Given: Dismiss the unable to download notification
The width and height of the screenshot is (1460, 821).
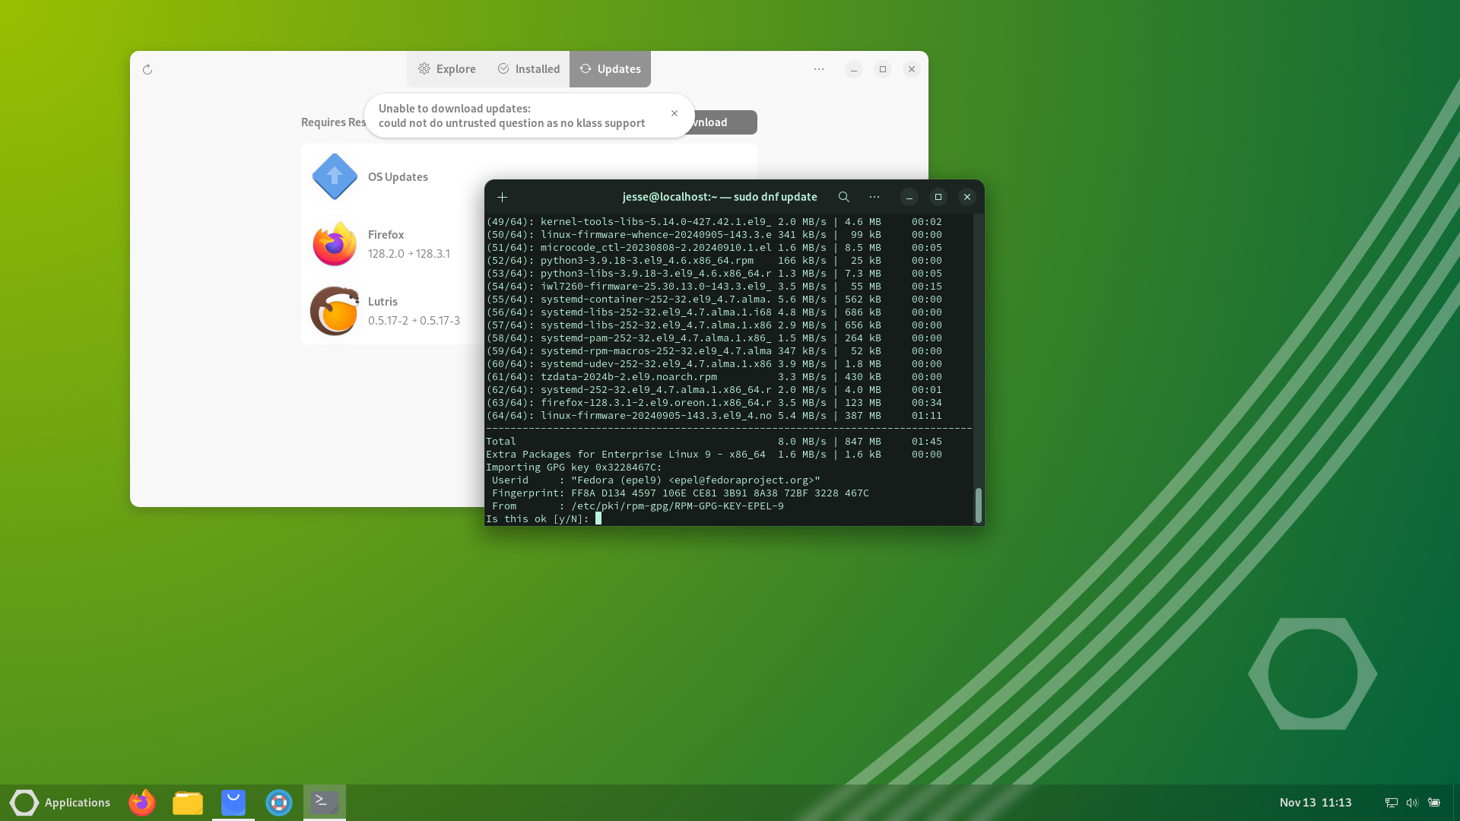Looking at the screenshot, I should pos(674,113).
